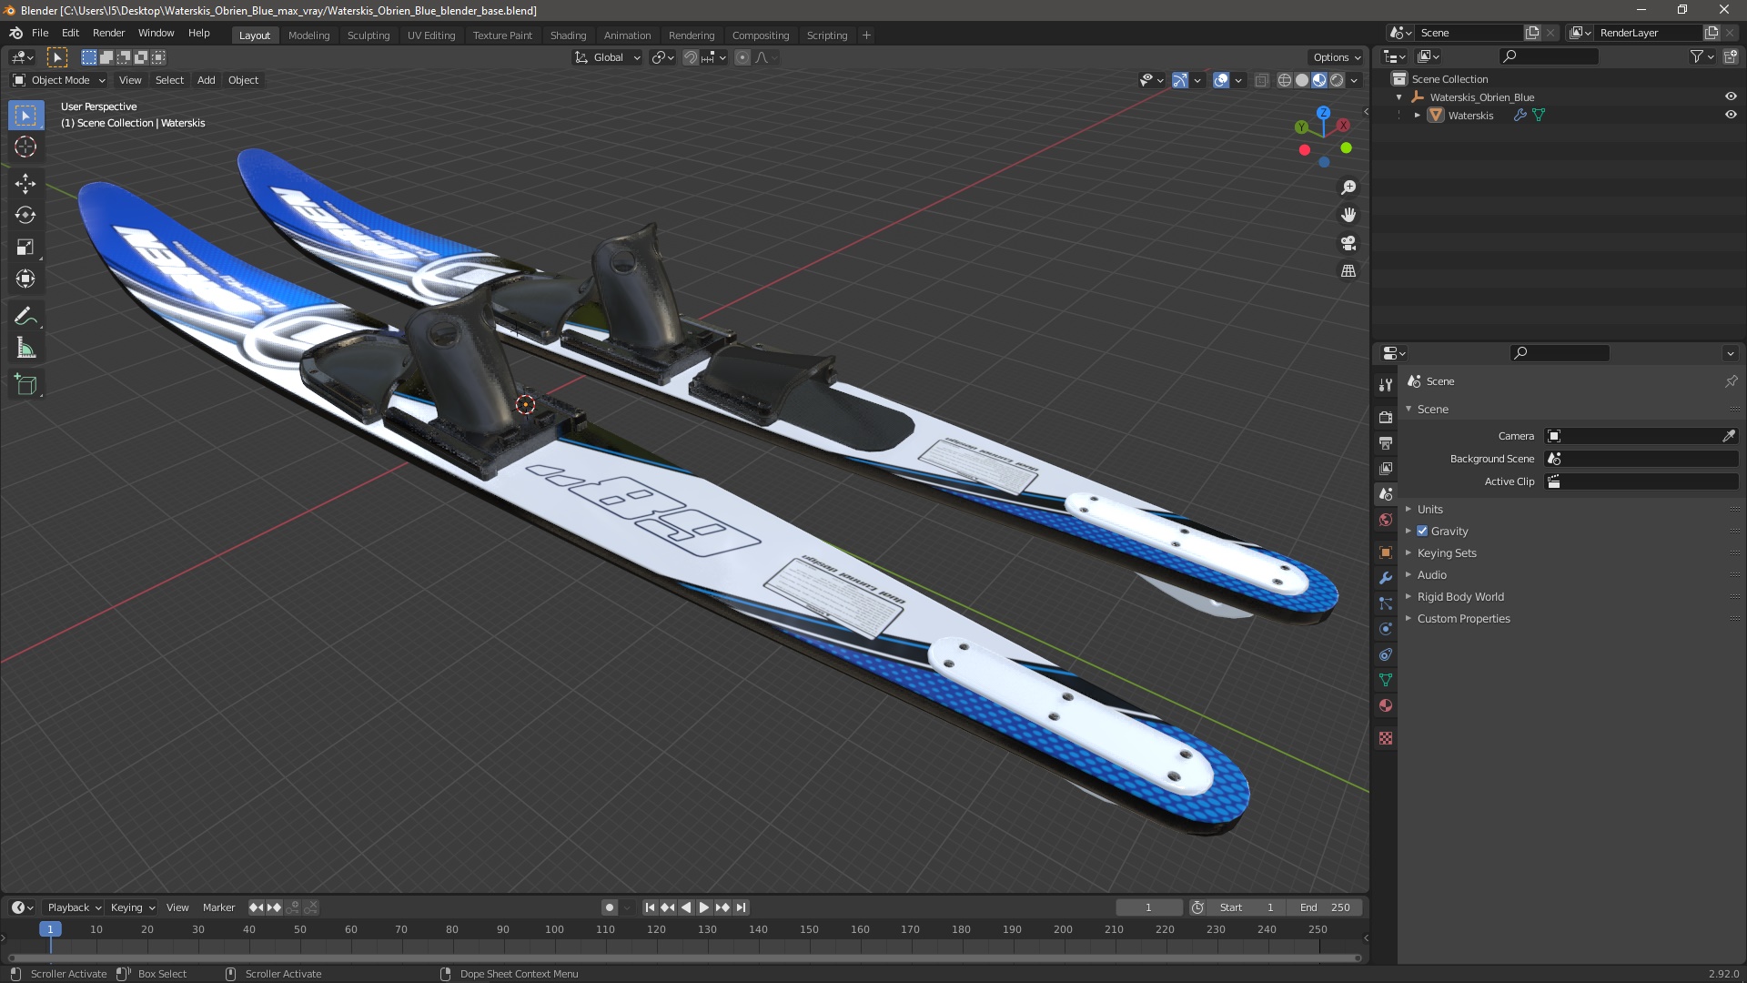The width and height of the screenshot is (1747, 983).
Task: Open the Object properties tab
Action: click(1386, 552)
